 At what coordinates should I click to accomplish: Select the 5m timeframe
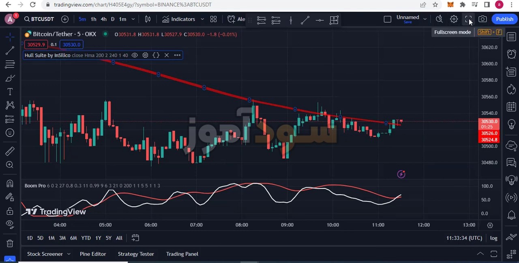click(82, 19)
